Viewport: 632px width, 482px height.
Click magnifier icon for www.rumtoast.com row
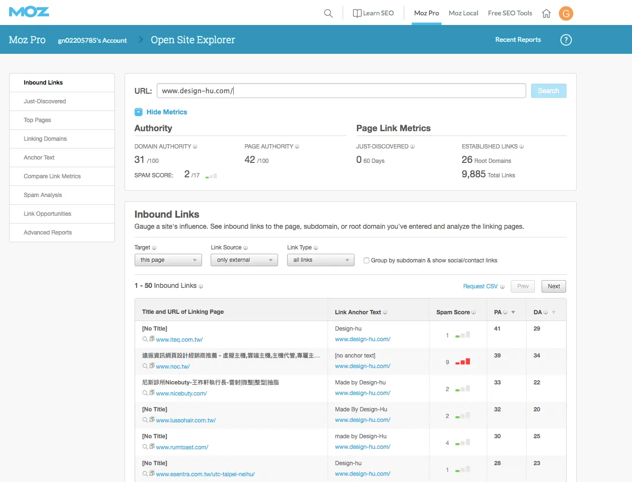(145, 447)
